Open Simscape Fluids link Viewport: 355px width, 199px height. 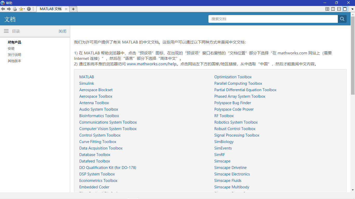(228, 181)
